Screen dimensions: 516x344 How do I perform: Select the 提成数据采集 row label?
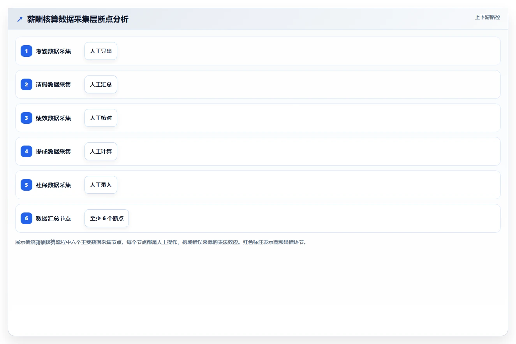click(53, 151)
